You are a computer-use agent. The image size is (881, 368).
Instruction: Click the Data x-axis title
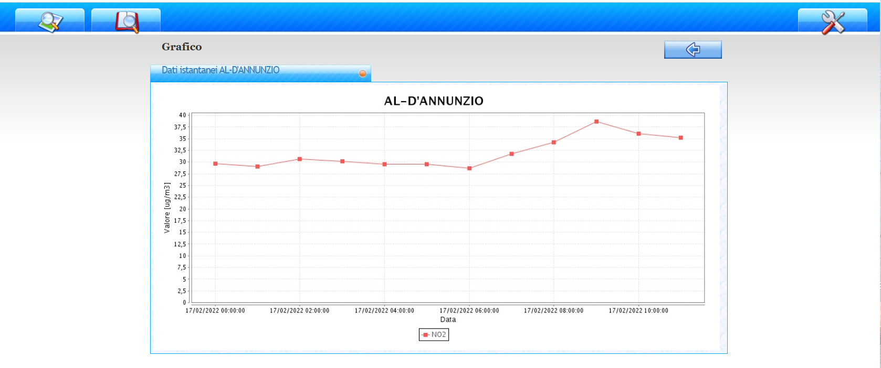click(448, 319)
